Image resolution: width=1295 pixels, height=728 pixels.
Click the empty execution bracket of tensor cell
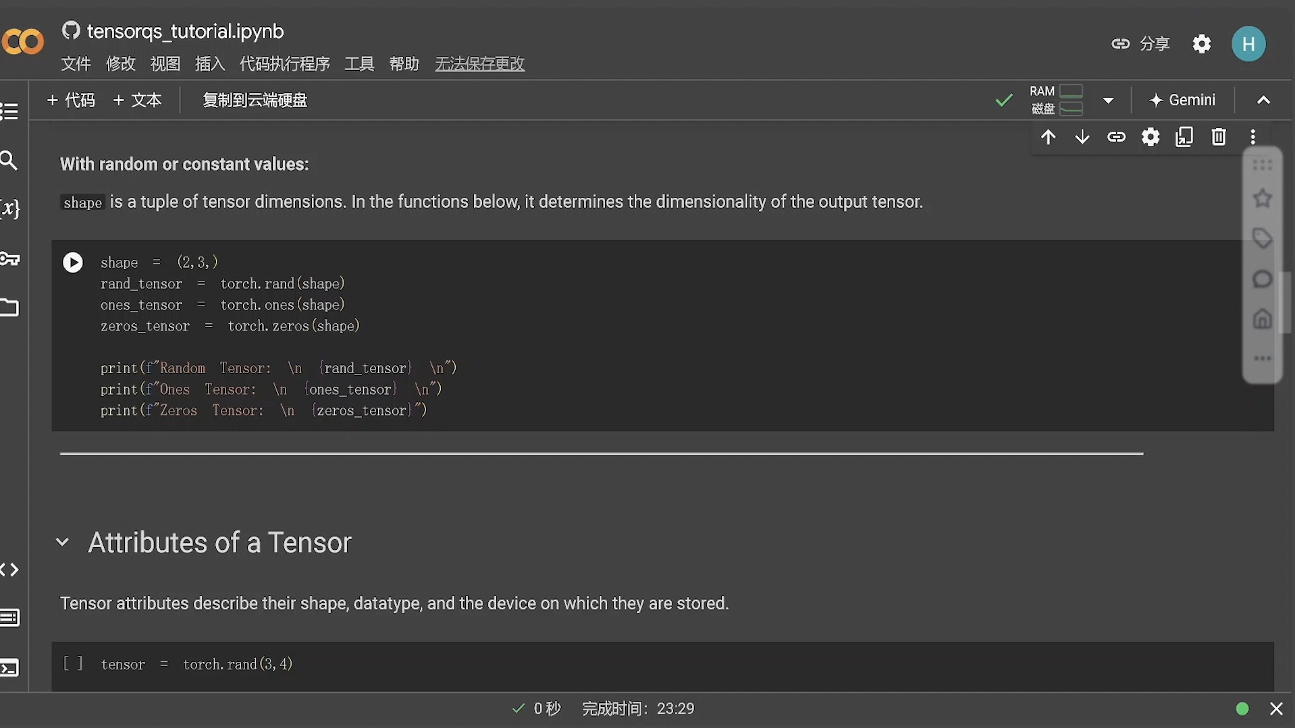pyautogui.click(x=73, y=664)
